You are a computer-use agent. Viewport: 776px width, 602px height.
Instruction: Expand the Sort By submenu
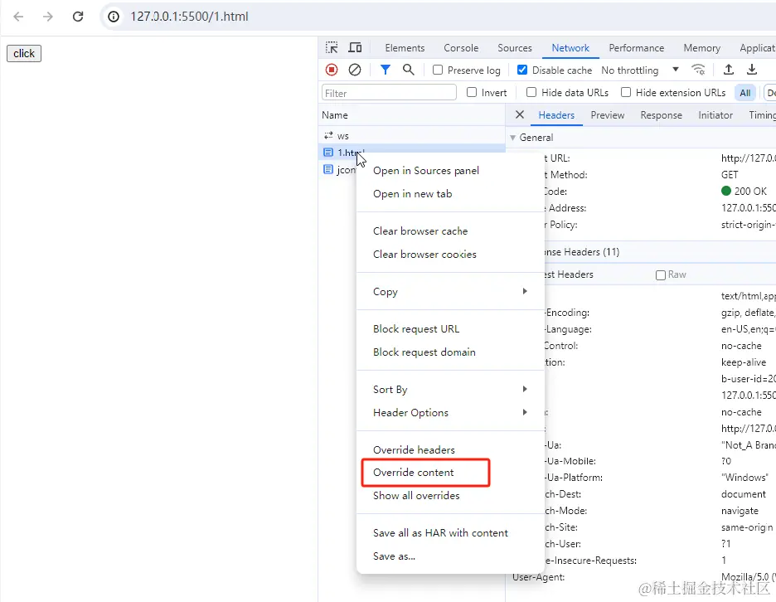[x=450, y=389]
